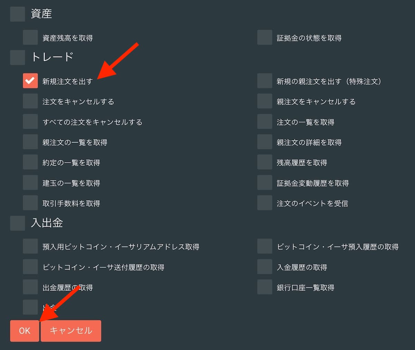The height and width of the screenshot is (350, 415).
Task: Enable 資産残高を取得 permission
Action: tap(30, 37)
